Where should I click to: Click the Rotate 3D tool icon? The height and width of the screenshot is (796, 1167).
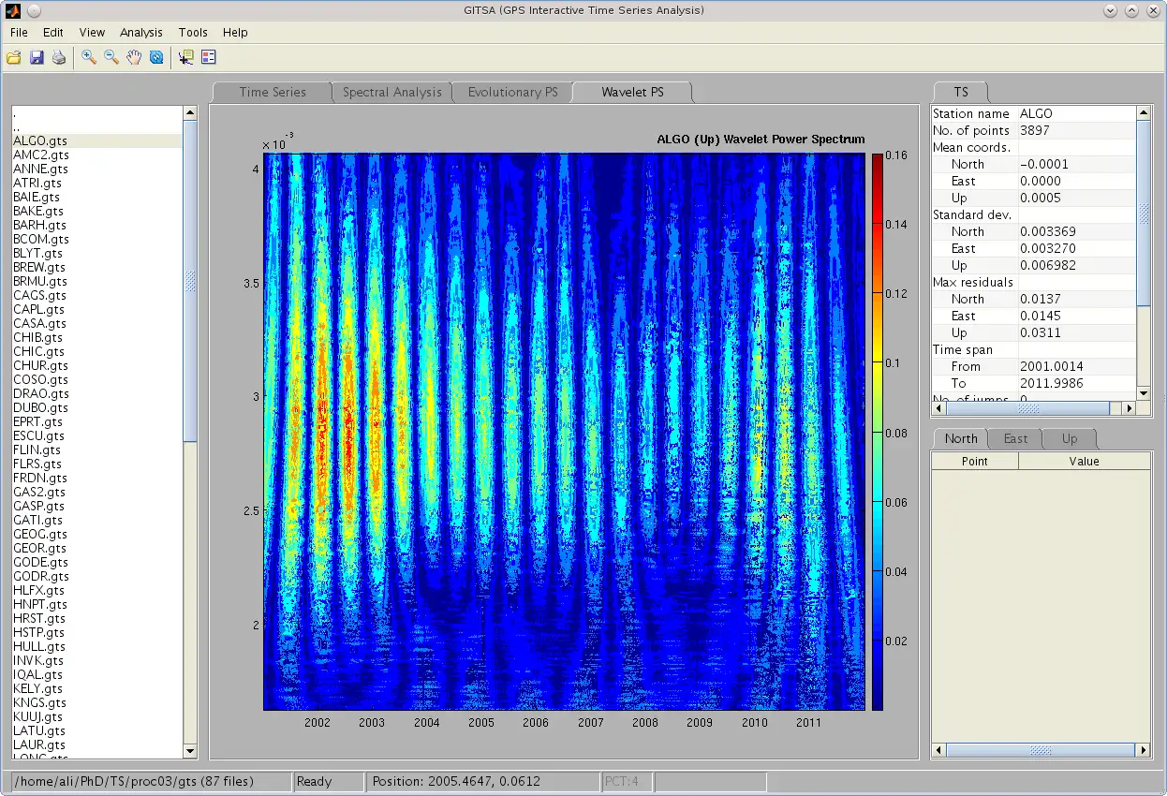[x=156, y=57]
